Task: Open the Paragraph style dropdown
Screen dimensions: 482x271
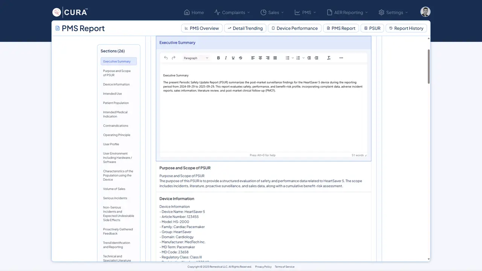Action: pos(196,58)
